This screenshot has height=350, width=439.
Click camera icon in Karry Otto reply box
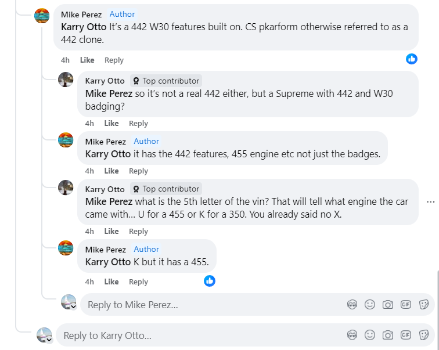point(387,335)
